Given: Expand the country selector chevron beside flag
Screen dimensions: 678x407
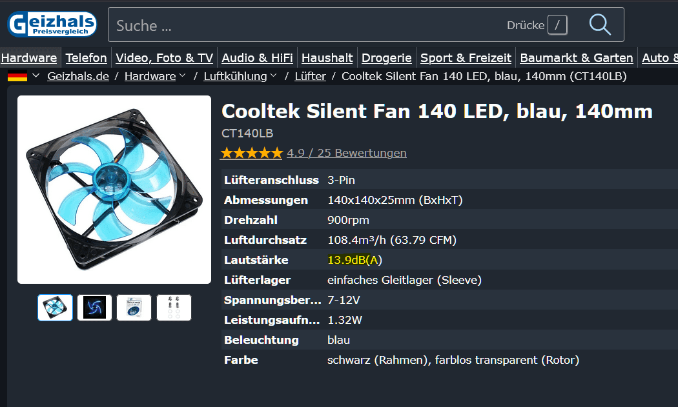Looking at the screenshot, I should [36, 76].
